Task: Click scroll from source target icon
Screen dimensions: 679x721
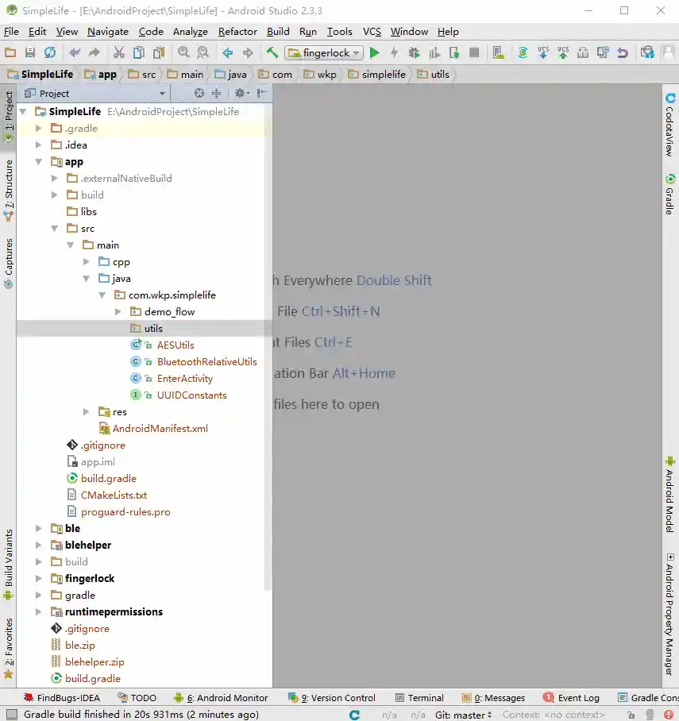Action: pos(199,93)
